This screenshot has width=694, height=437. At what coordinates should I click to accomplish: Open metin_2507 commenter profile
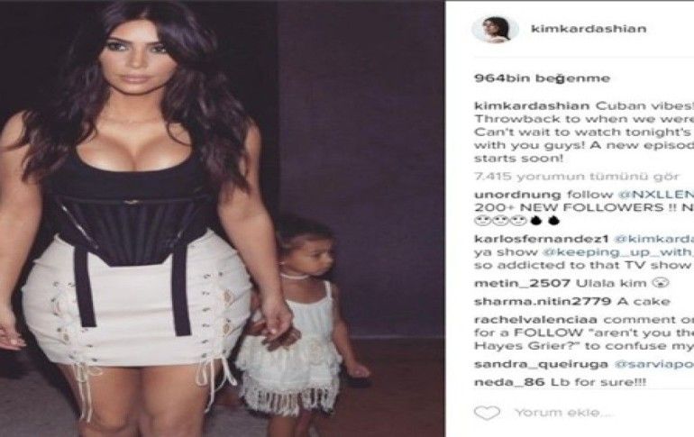[522, 284]
